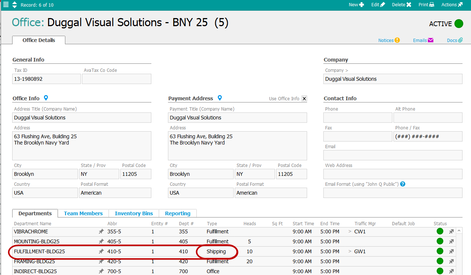Viewport: 471px width, 275px height.
Task: Open VIBRACHROME department detail arrow icon
Action: coord(451,232)
